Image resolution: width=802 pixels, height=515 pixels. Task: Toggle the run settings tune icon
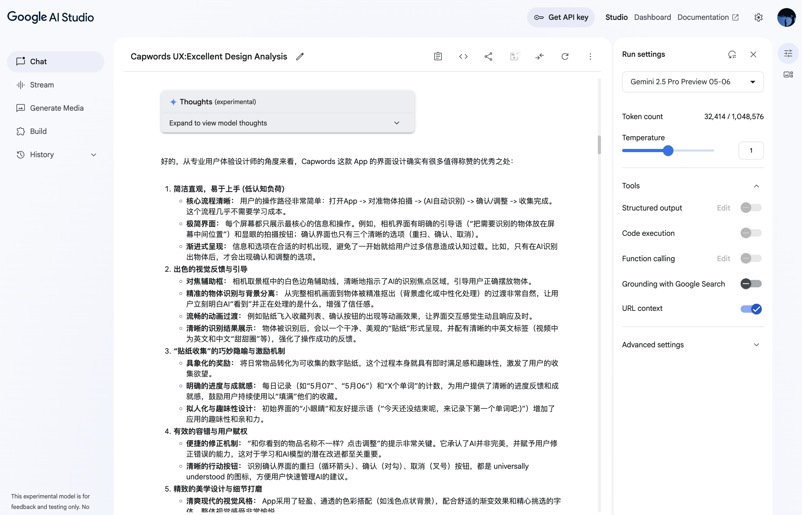tap(788, 54)
